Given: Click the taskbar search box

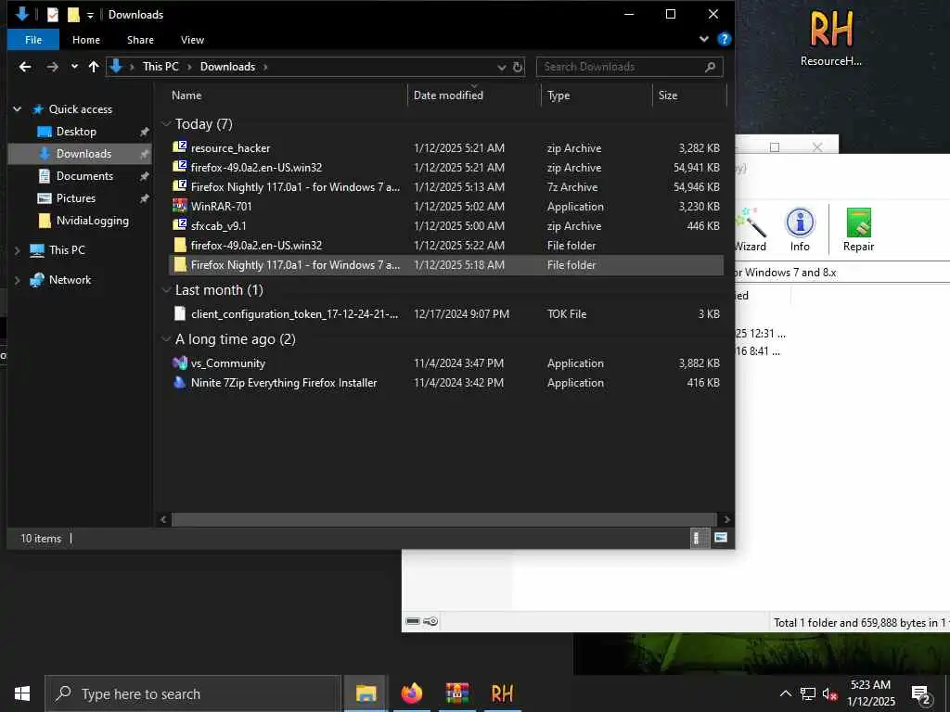Looking at the screenshot, I should point(193,693).
